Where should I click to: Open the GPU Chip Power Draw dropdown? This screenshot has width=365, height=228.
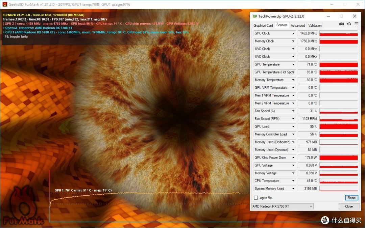(x=293, y=158)
